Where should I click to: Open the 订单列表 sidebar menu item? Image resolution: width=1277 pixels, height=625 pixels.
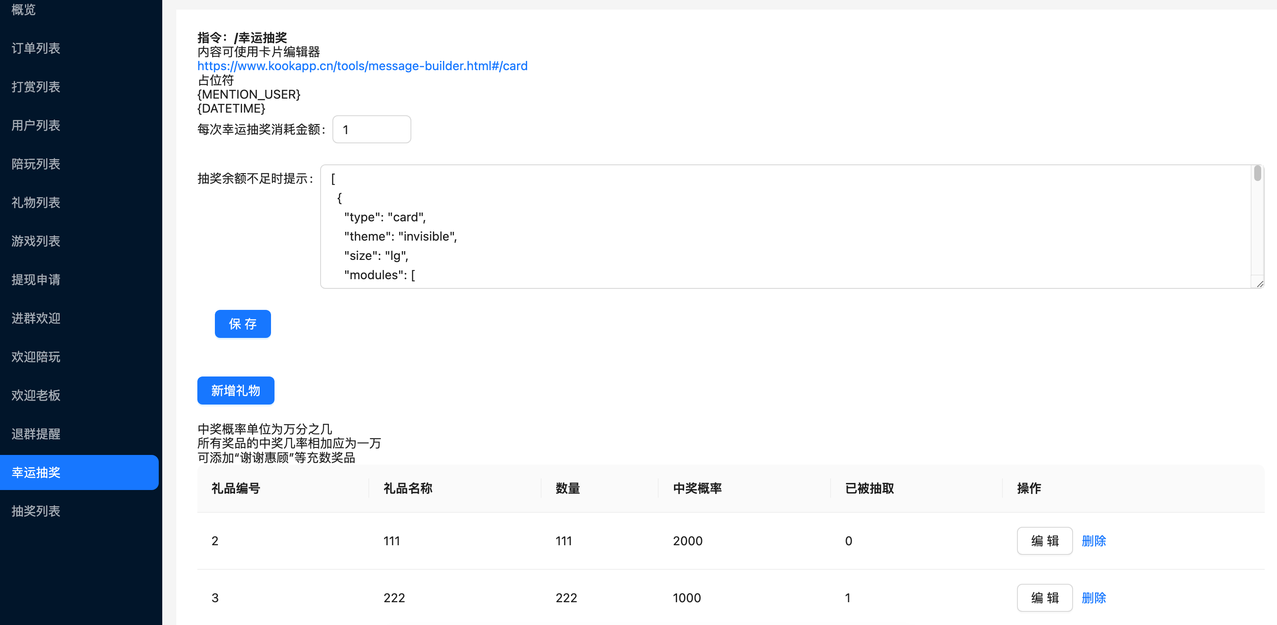coord(36,48)
